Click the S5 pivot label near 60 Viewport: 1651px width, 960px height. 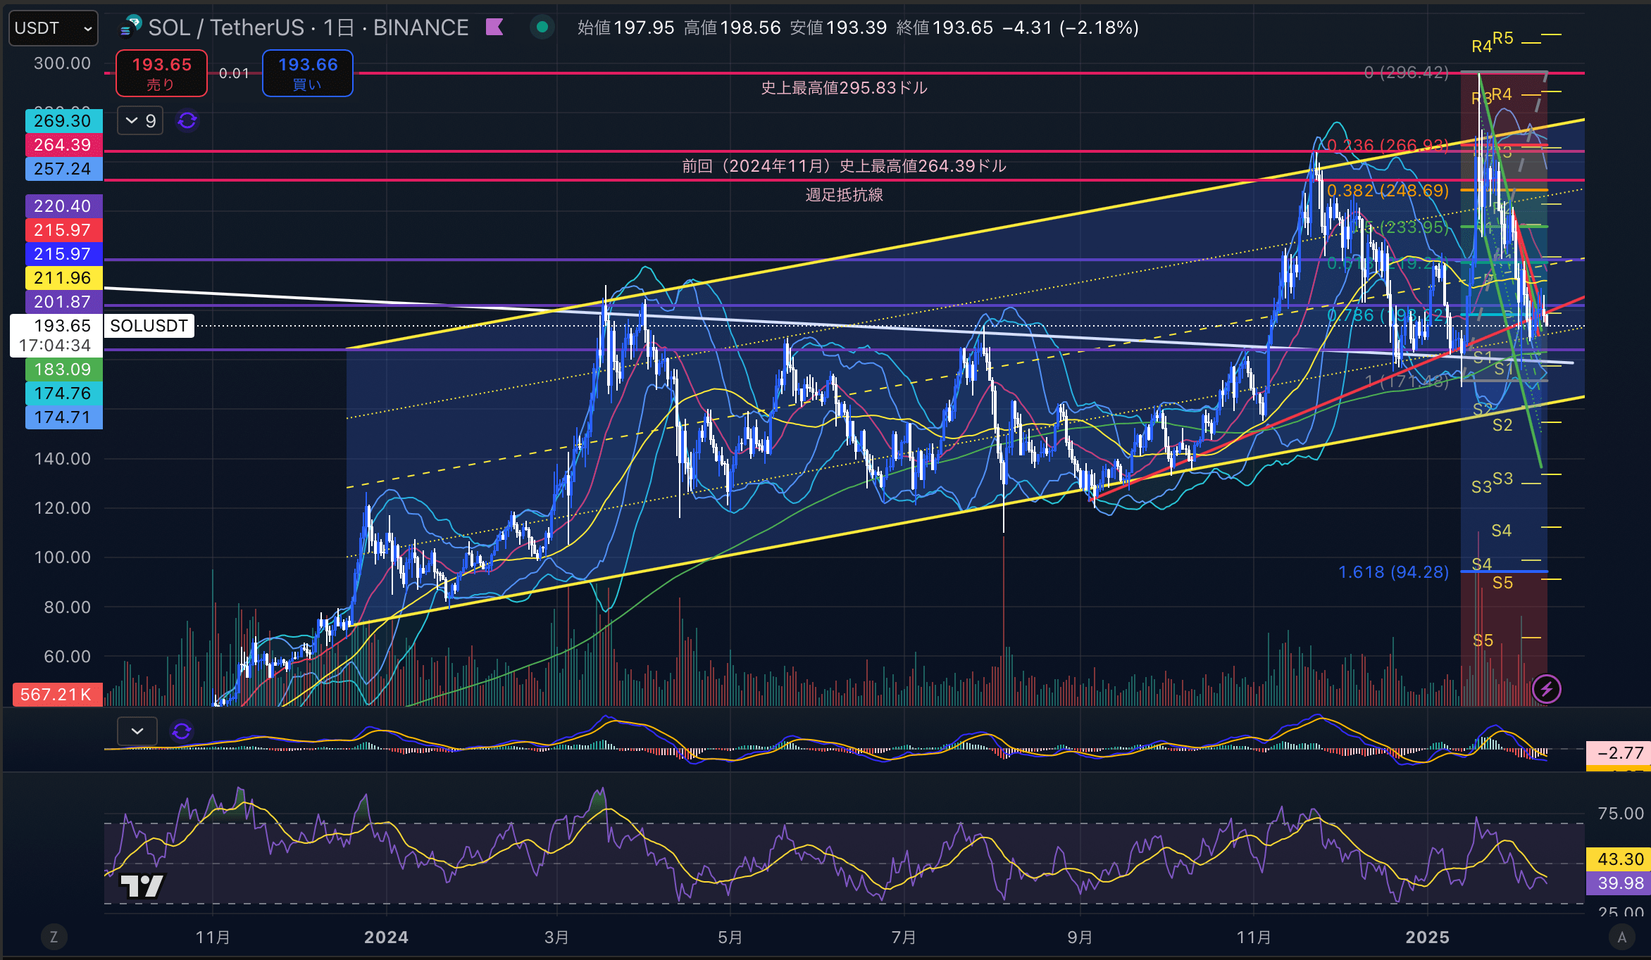coord(1483,640)
